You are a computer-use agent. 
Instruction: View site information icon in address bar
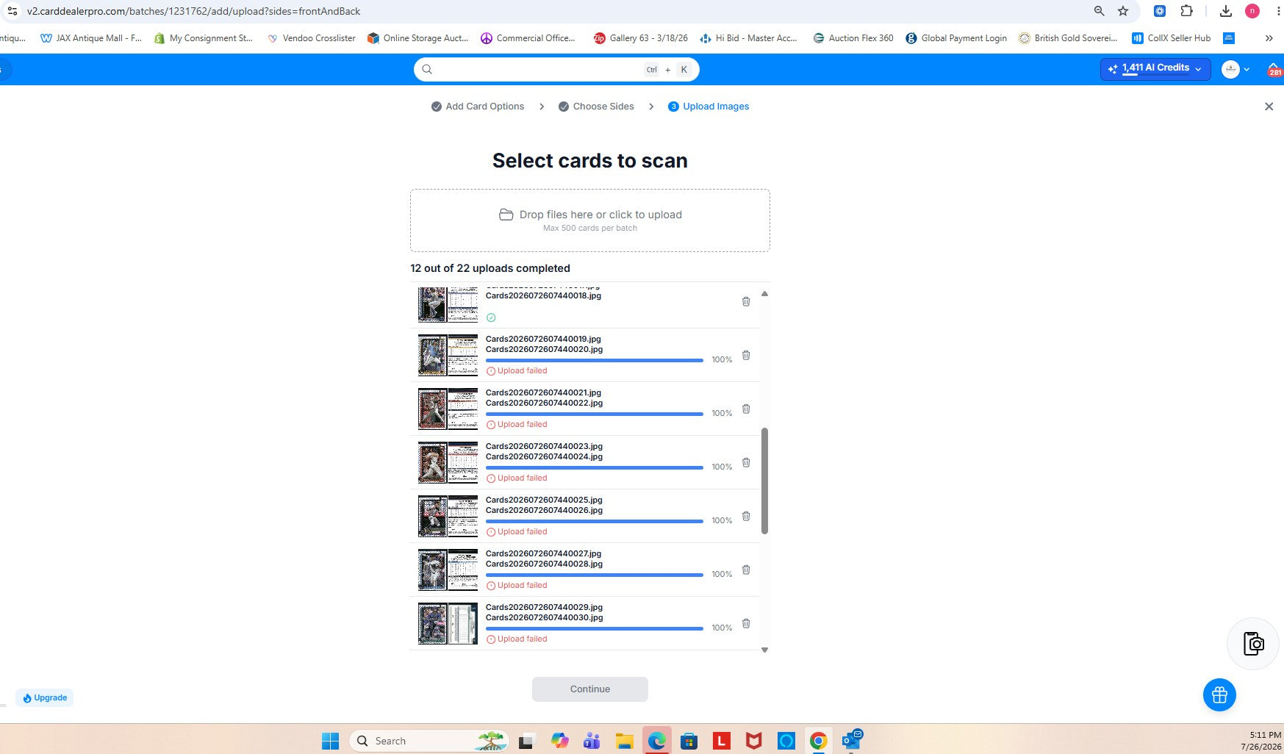[x=12, y=11]
